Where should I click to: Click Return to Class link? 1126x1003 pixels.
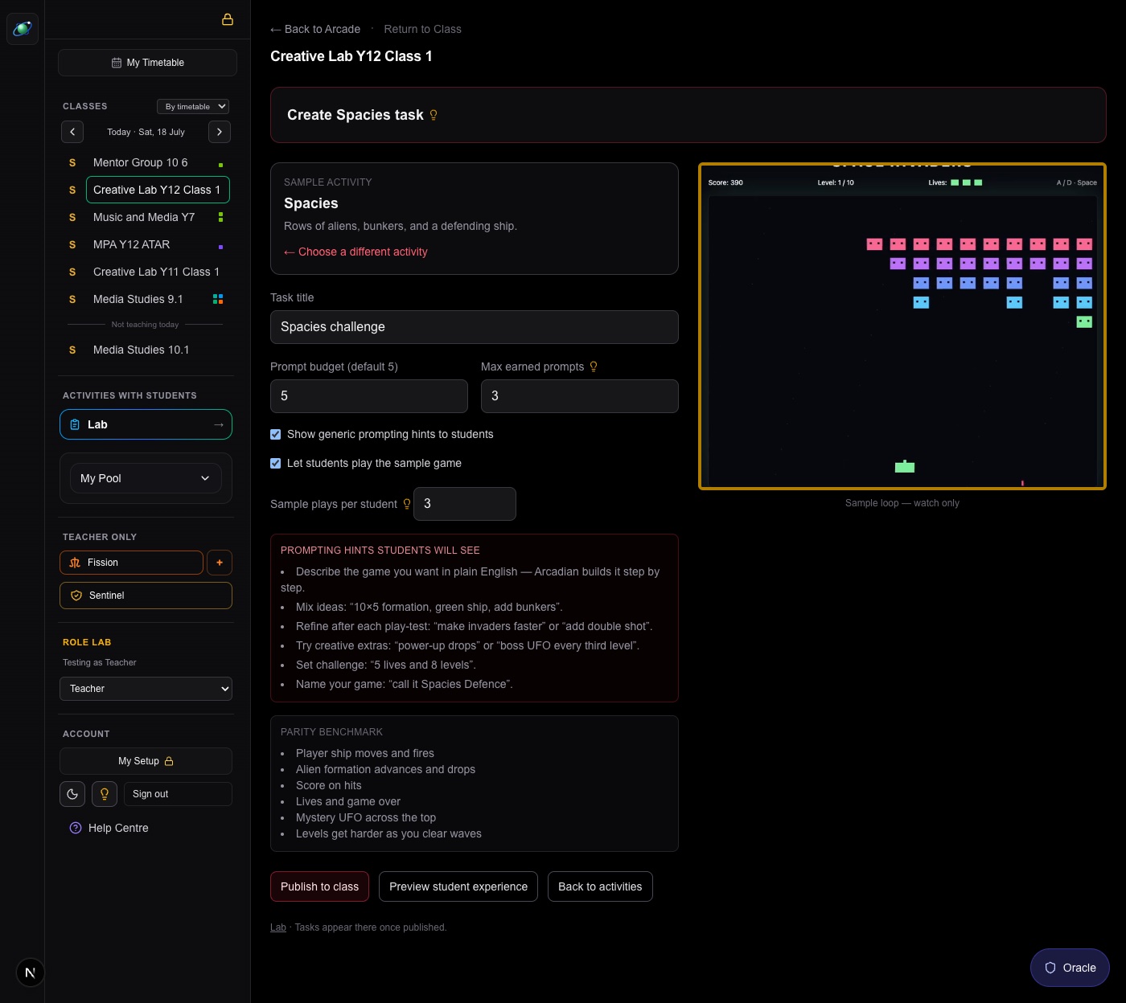coord(422,29)
